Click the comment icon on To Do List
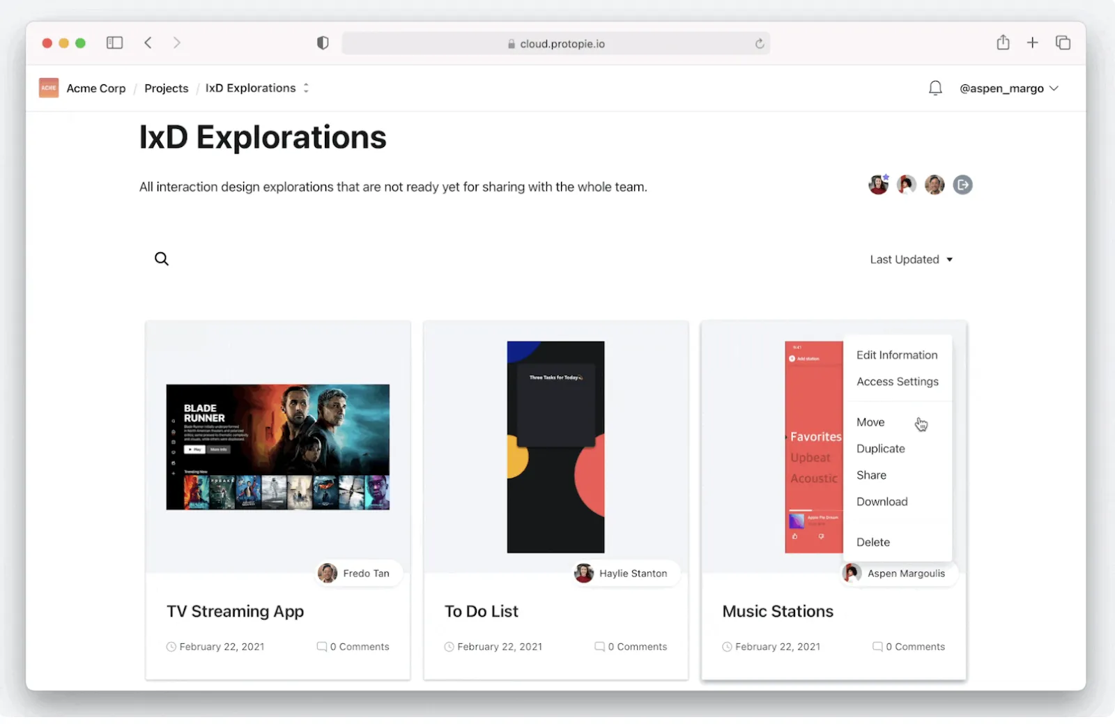The height and width of the screenshot is (724, 1115). [599, 647]
